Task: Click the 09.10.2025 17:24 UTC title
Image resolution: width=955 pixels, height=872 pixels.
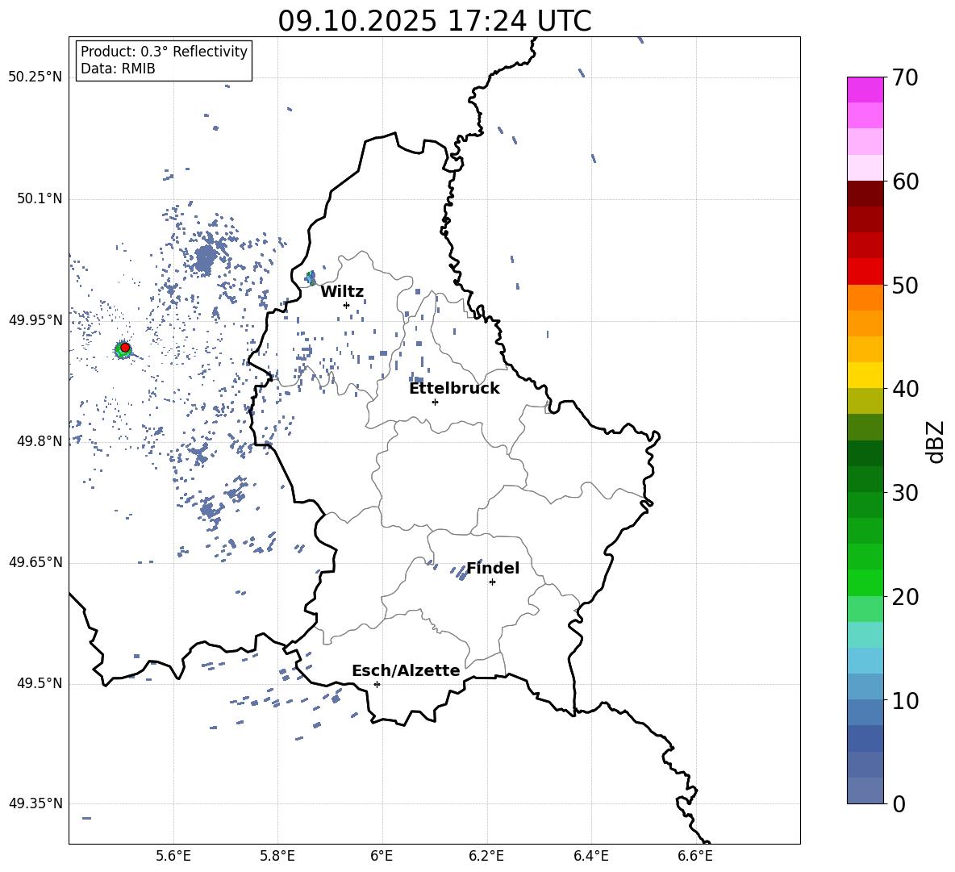Action: point(435,21)
